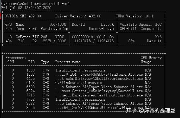This screenshot has width=180, height=118.
Task: Click the 86% GPU utilization value
Action: coord(131,41)
